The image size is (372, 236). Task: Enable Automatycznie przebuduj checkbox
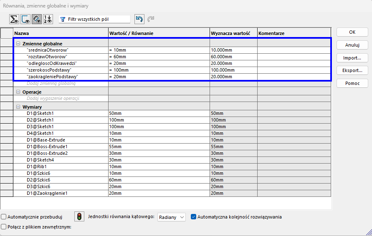pyautogui.click(x=4, y=217)
